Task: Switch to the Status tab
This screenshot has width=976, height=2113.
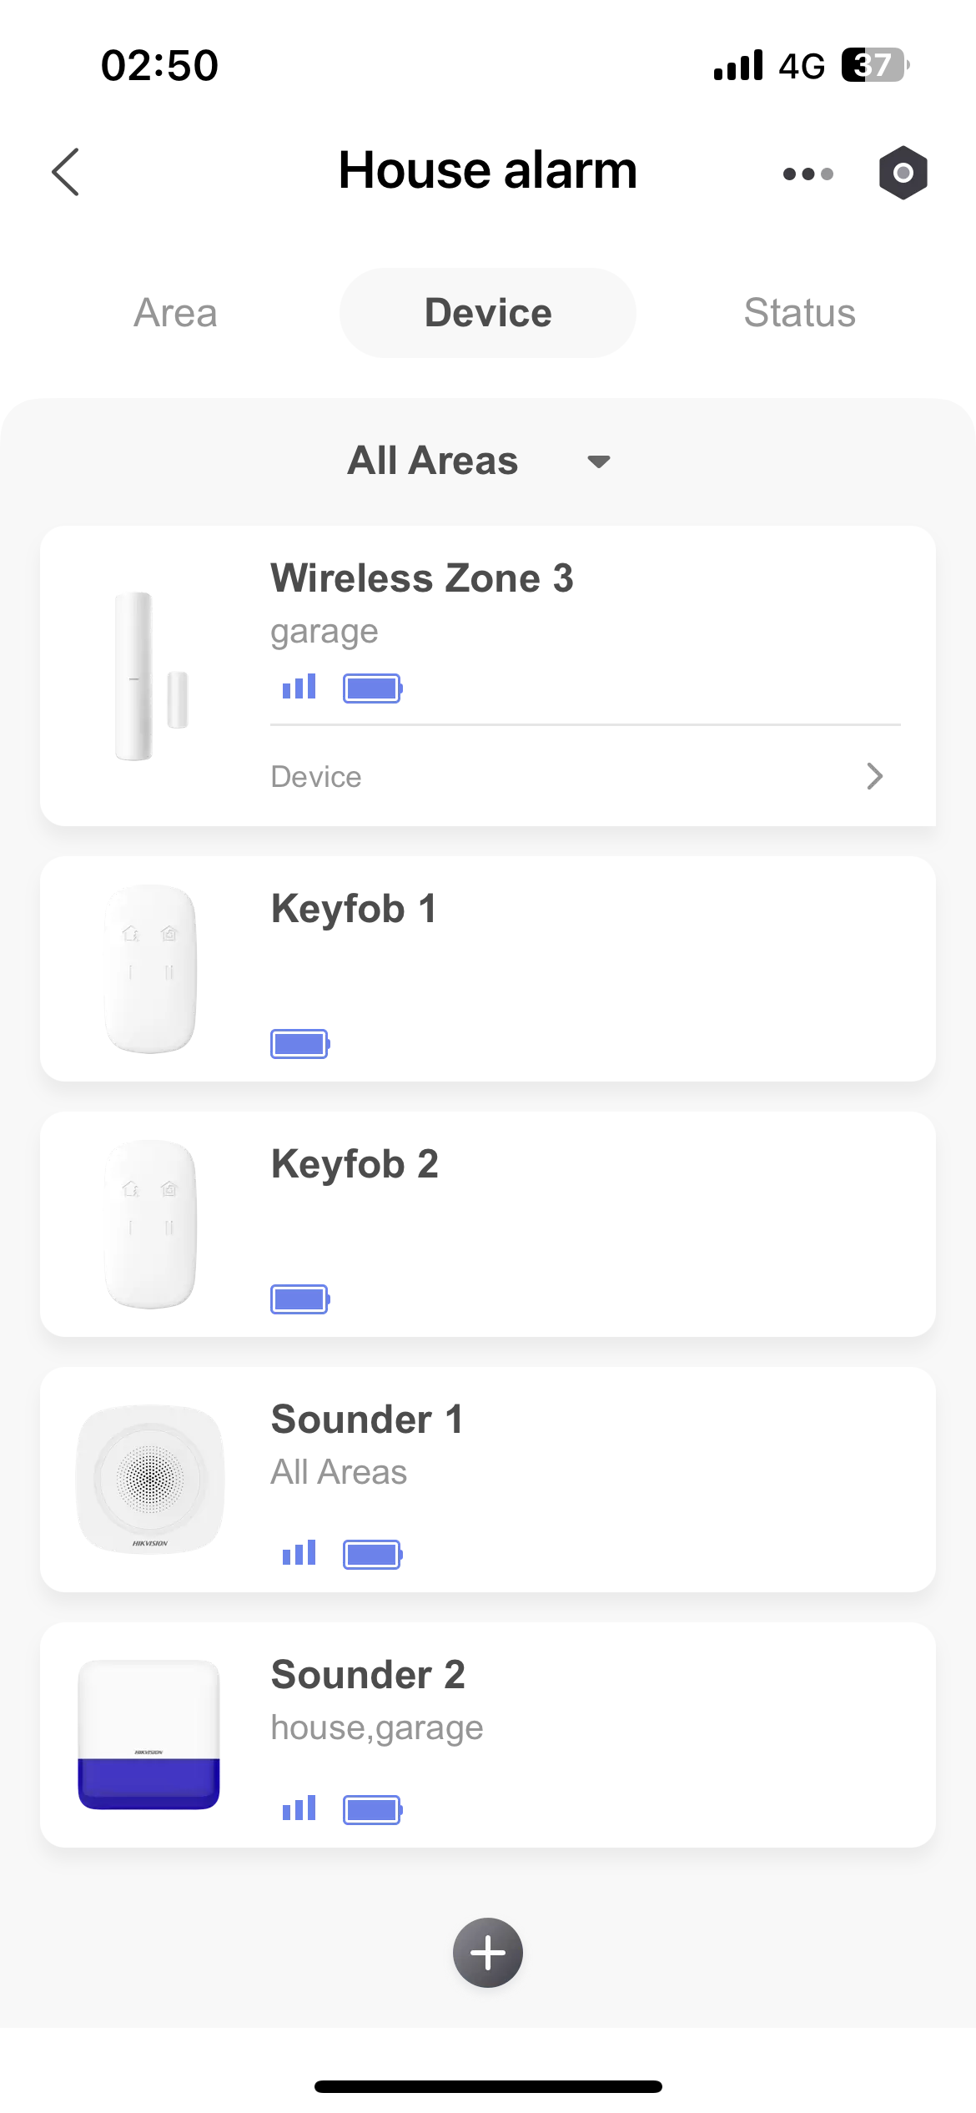Action: point(799,313)
